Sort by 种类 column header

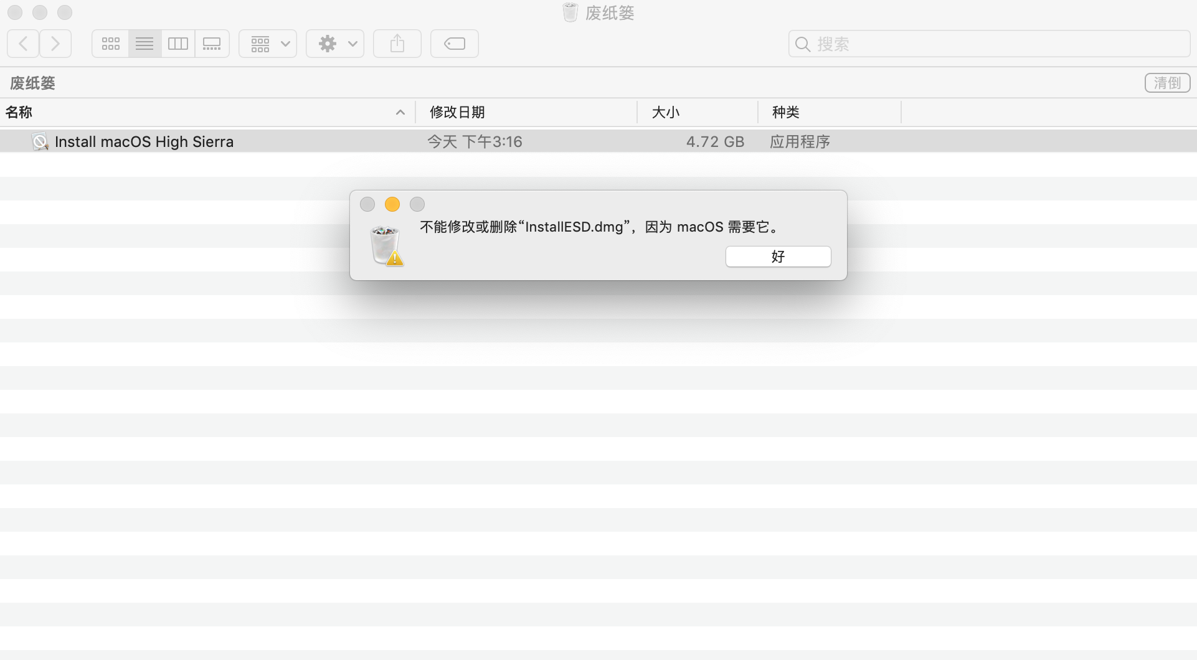(830, 112)
